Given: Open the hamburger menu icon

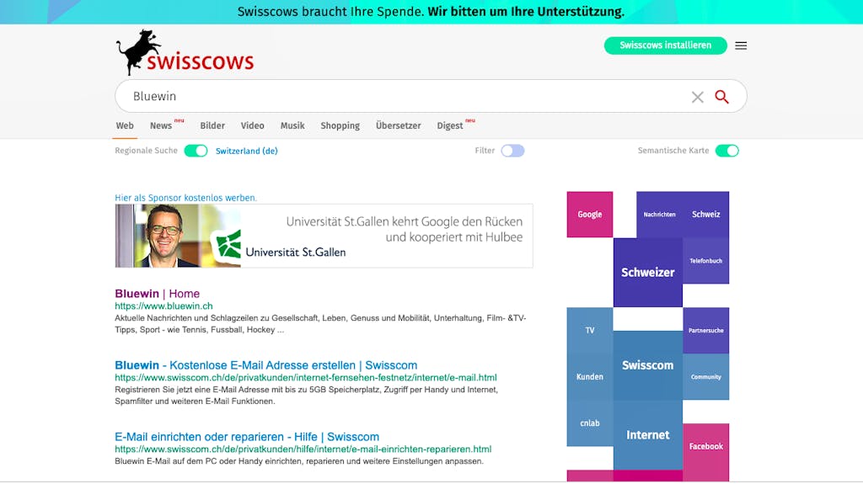Looking at the screenshot, I should (741, 45).
